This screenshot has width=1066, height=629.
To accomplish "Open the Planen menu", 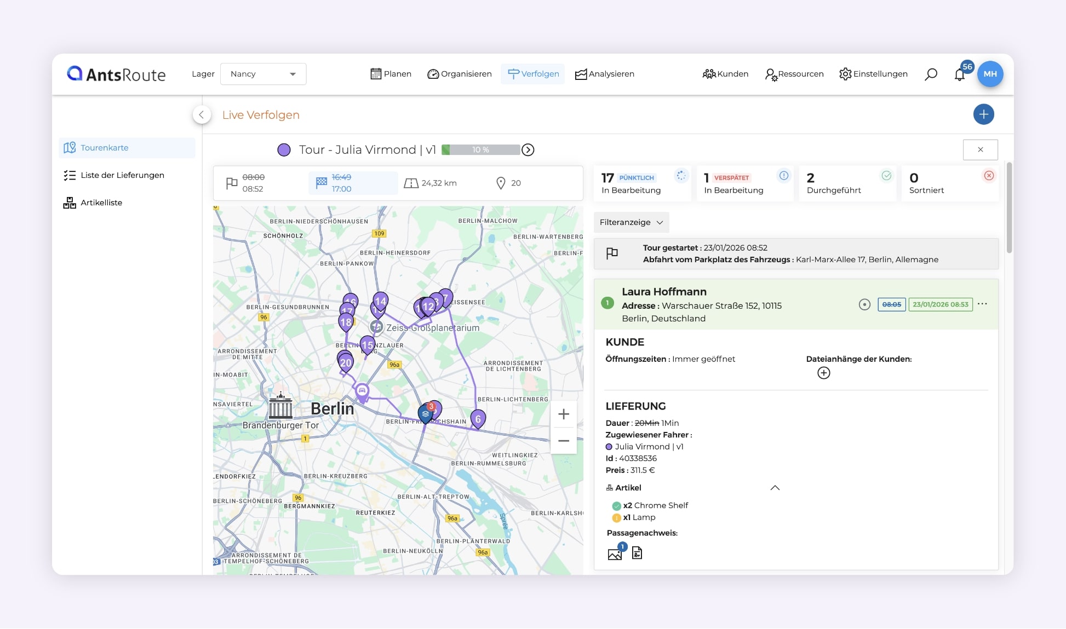I will pos(391,74).
